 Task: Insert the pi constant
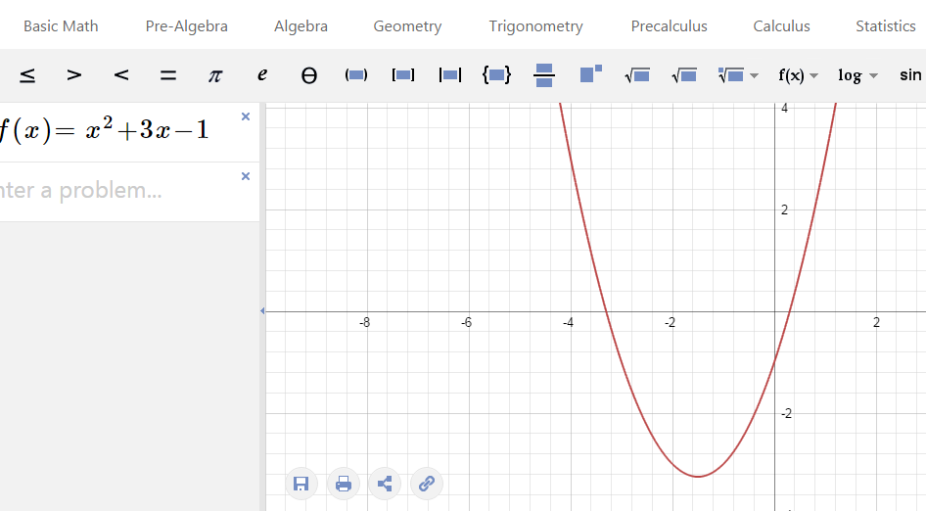pyautogui.click(x=215, y=75)
